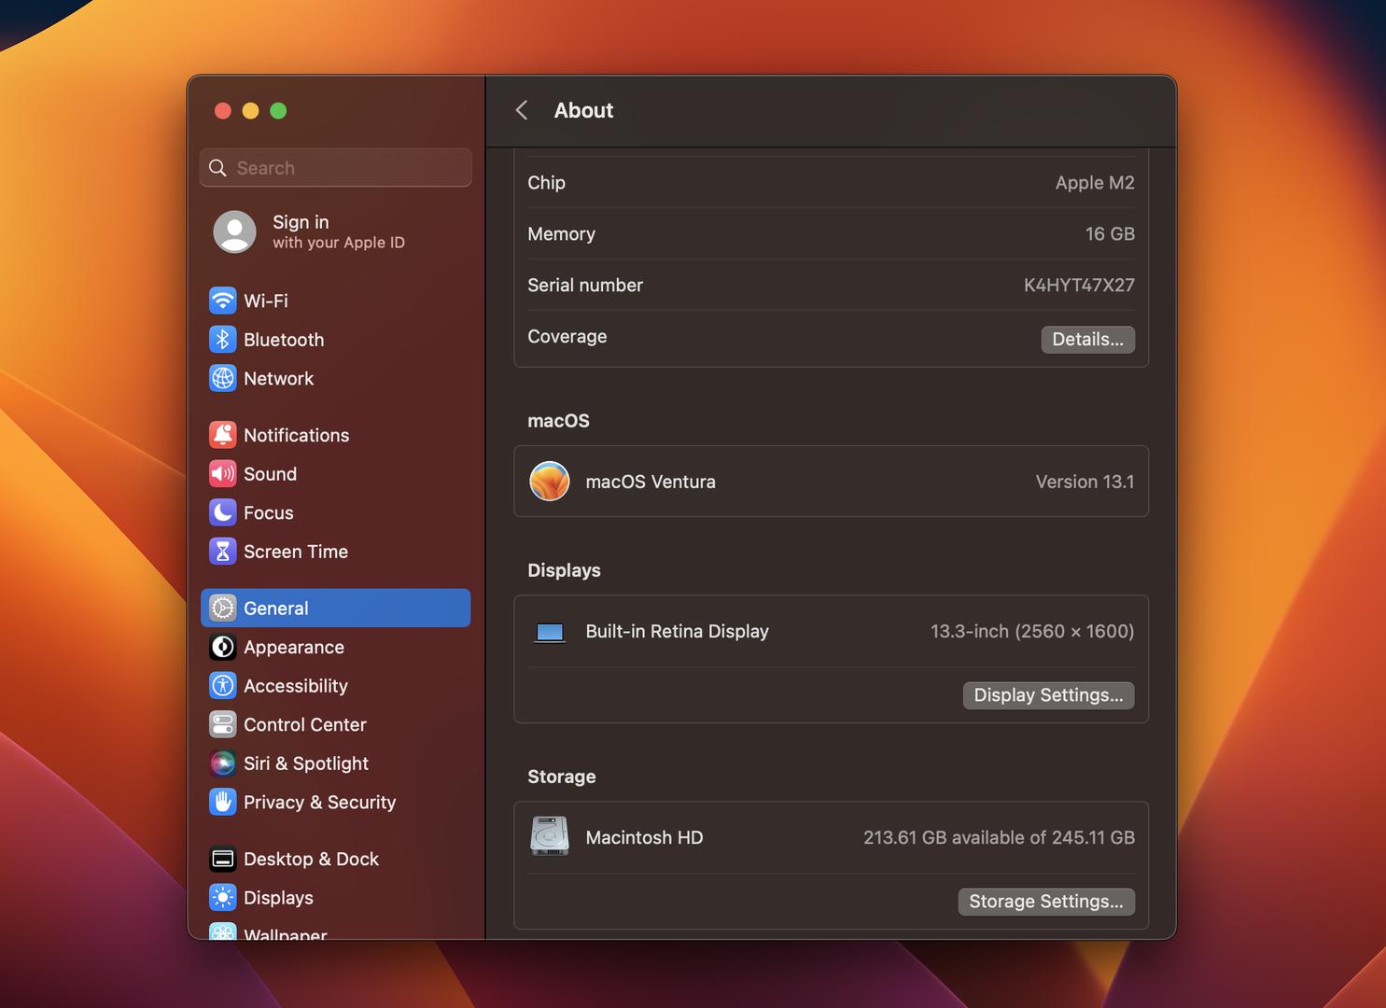Open the Privacy & Security label
Viewport: 1386px width, 1008px height.
pos(320,803)
